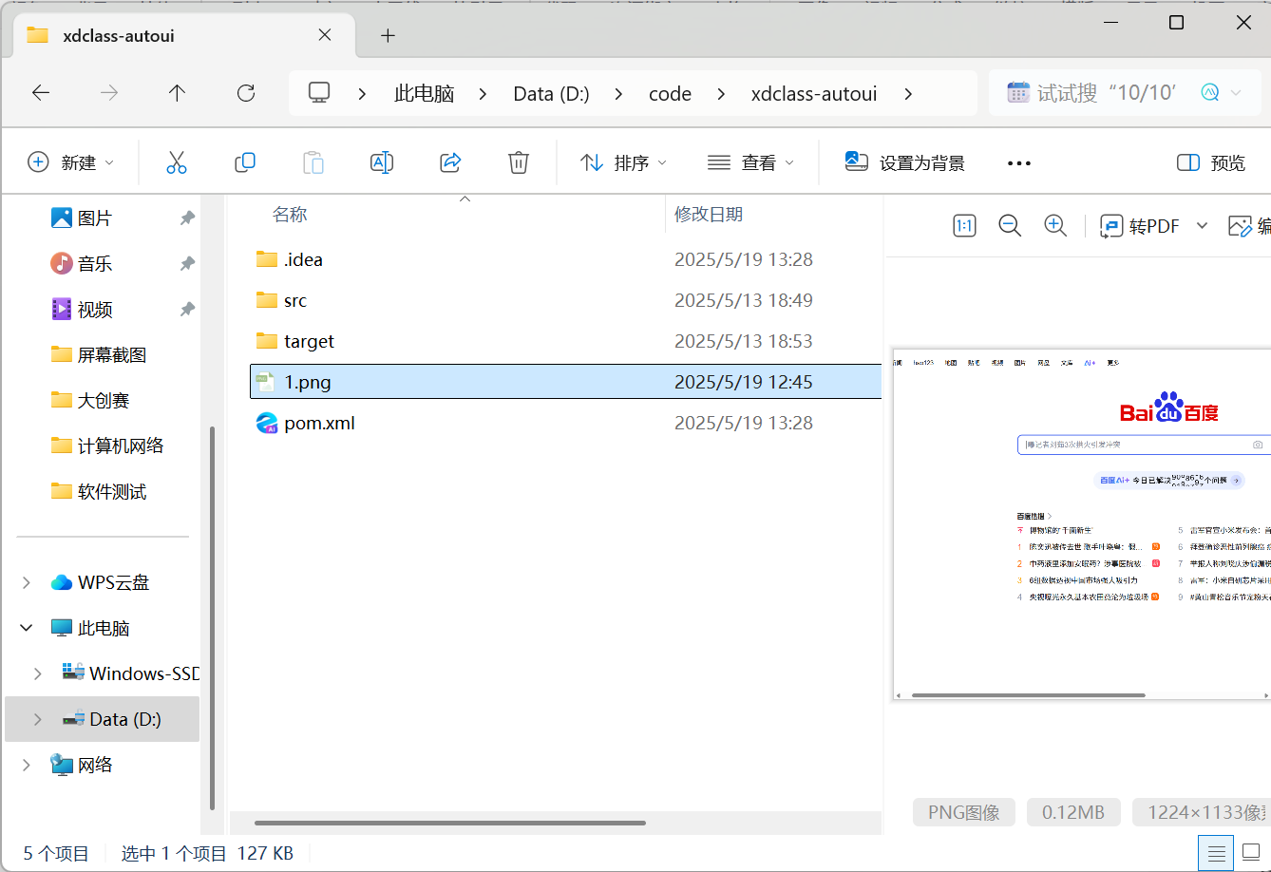
Task: Switch to details view in status bar
Action: click(1217, 854)
